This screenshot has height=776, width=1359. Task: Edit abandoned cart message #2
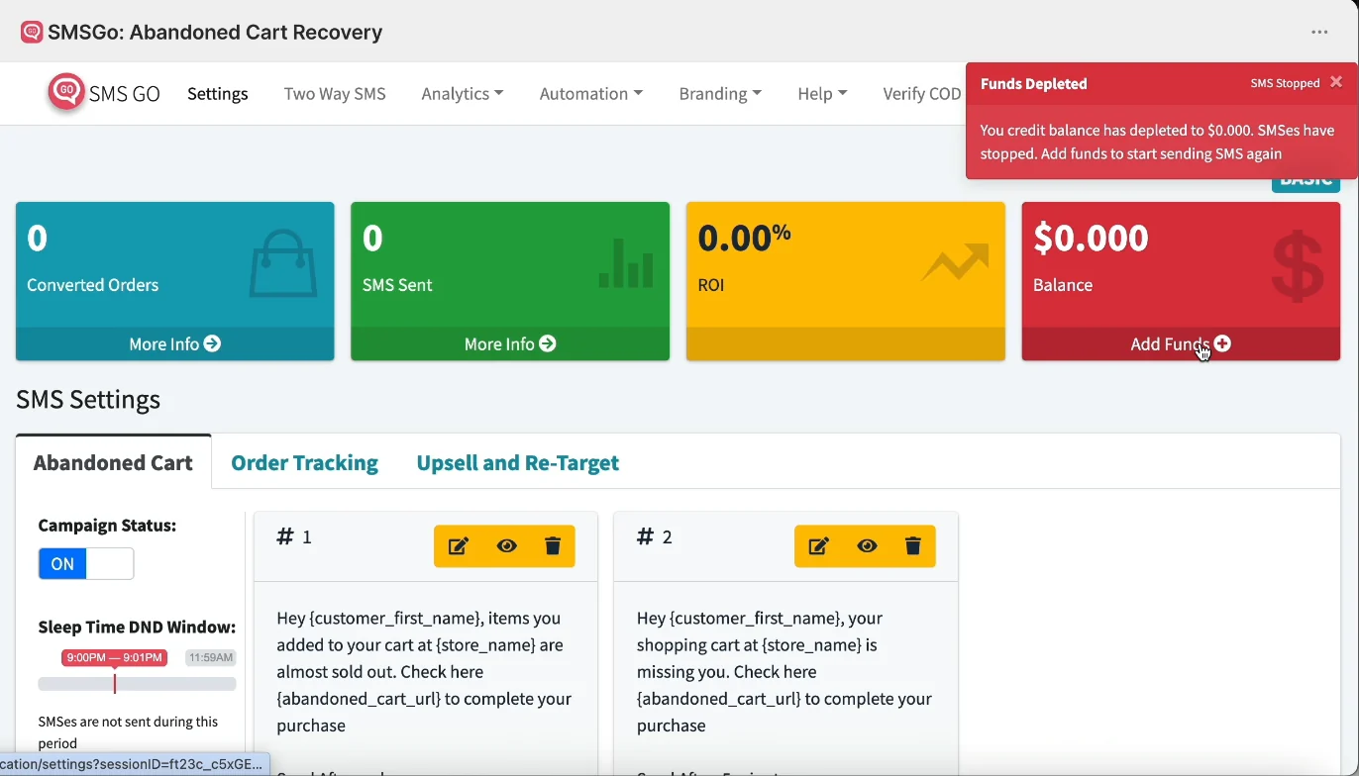(x=819, y=546)
